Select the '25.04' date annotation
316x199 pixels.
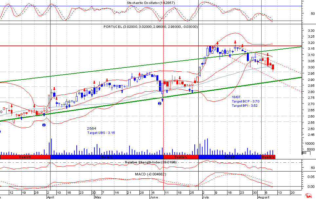(x=91, y=128)
